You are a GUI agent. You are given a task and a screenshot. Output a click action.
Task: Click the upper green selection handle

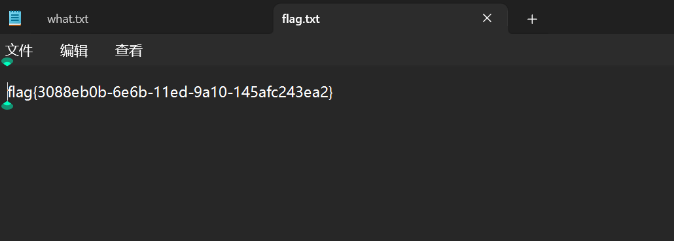click(x=7, y=62)
